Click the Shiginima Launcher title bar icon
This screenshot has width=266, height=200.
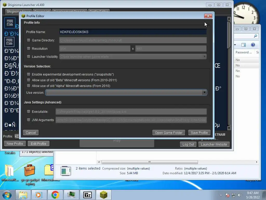point(5,5)
